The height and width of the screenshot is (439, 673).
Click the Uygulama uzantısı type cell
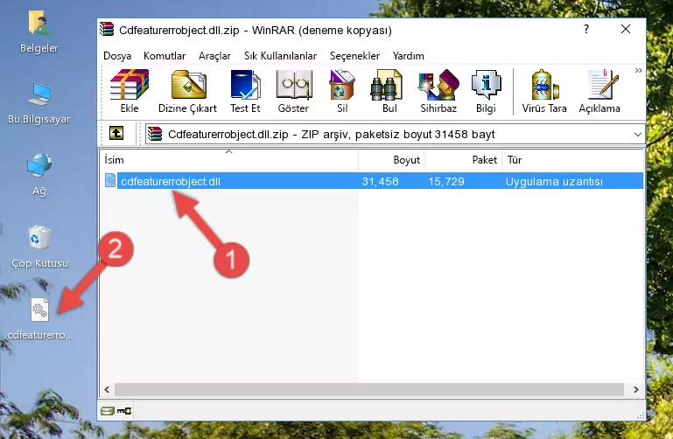[x=554, y=181]
